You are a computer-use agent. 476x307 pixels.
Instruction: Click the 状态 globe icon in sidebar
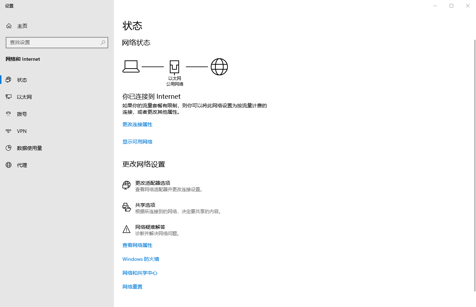(9, 80)
